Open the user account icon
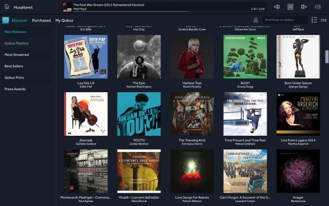Viewport: 329px width, 206px height. pyautogui.click(x=256, y=20)
